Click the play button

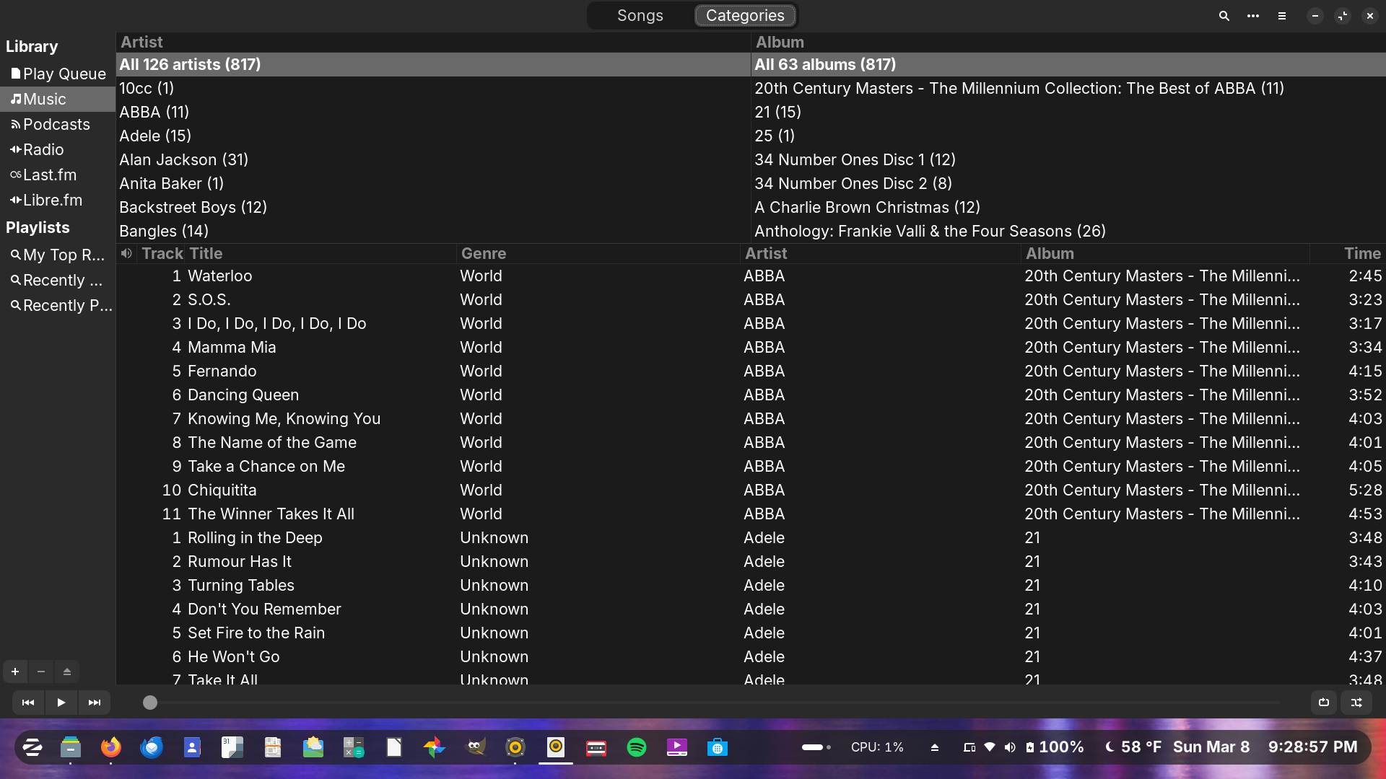[61, 703]
